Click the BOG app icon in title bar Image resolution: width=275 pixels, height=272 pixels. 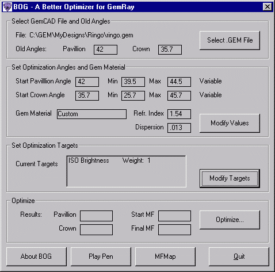(x=7, y=7)
